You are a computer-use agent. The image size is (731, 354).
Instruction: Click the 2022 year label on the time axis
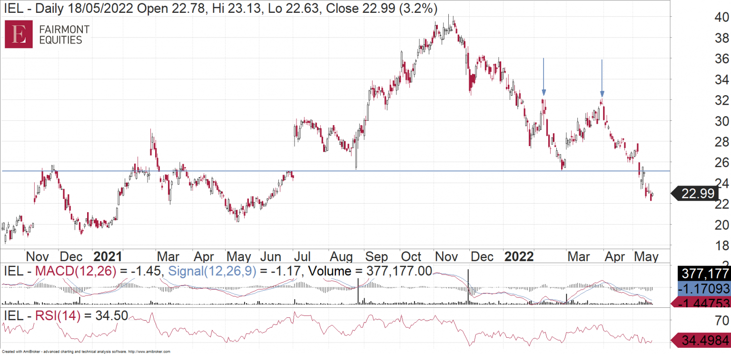pos(519,257)
